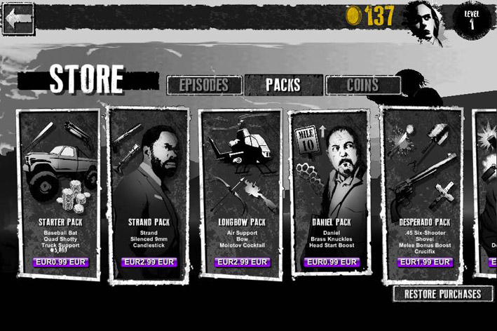Buy Starter Pack for EUR0.99
The width and height of the screenshot is (497, 331).
point(60,262)
